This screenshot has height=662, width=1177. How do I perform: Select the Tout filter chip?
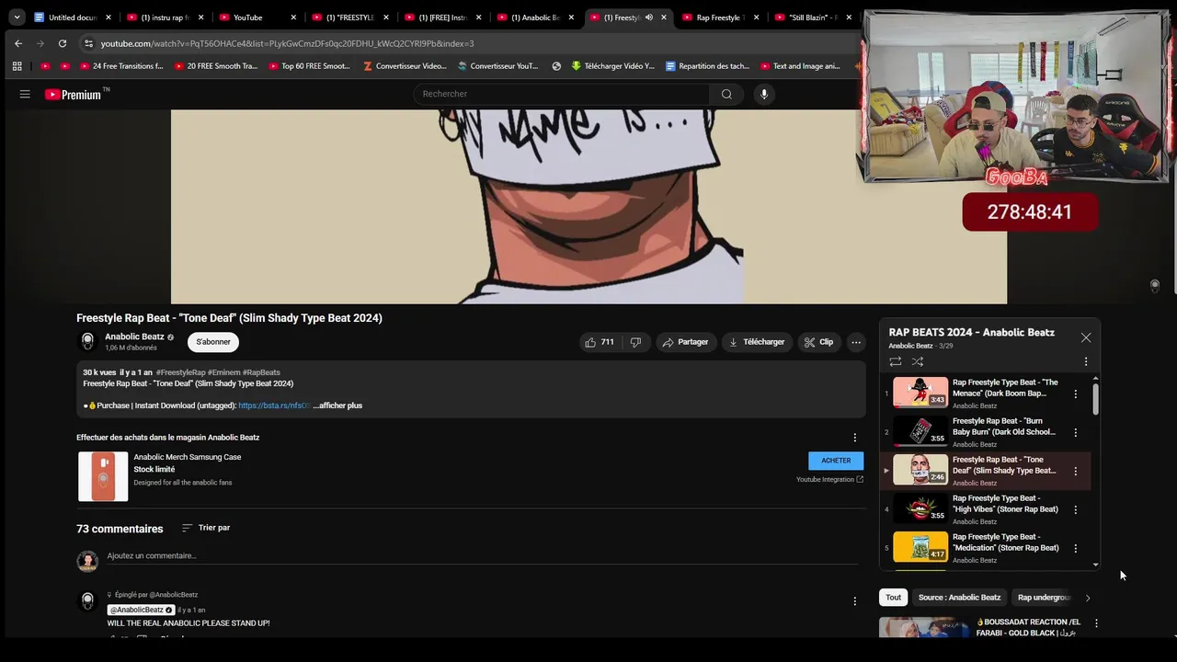(893, 598)
